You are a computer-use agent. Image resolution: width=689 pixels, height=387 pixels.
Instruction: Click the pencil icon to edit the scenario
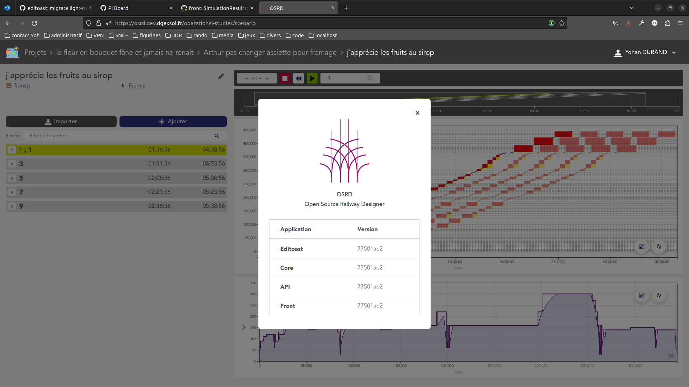221,76
